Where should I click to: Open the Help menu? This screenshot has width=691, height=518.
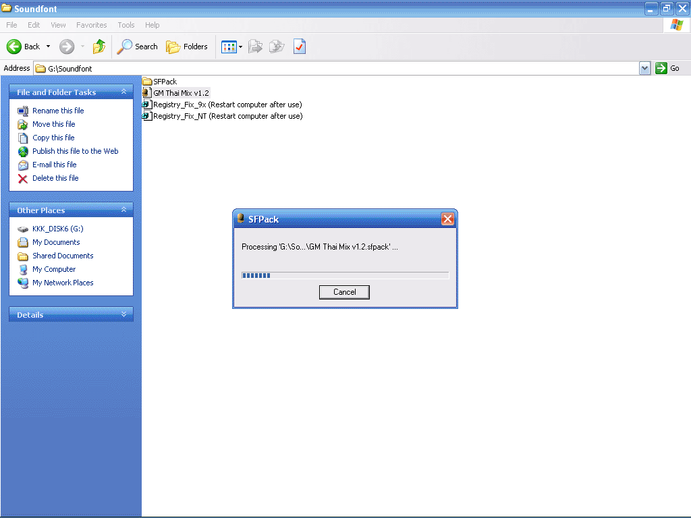(x=153, y=25)
